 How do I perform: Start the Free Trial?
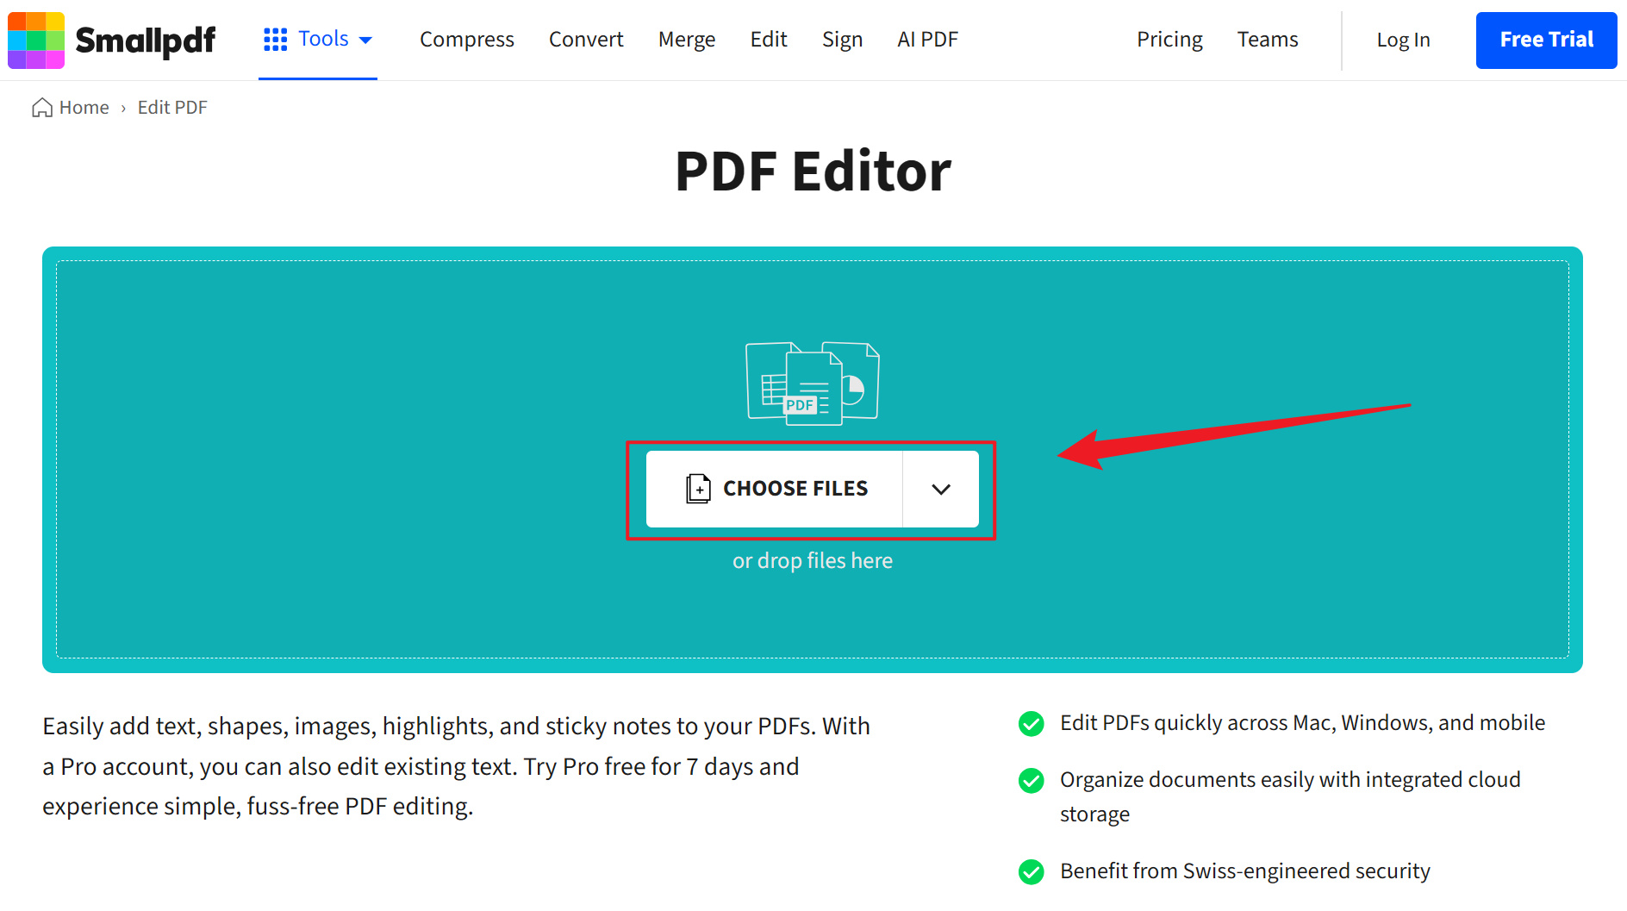(1546, 40)
